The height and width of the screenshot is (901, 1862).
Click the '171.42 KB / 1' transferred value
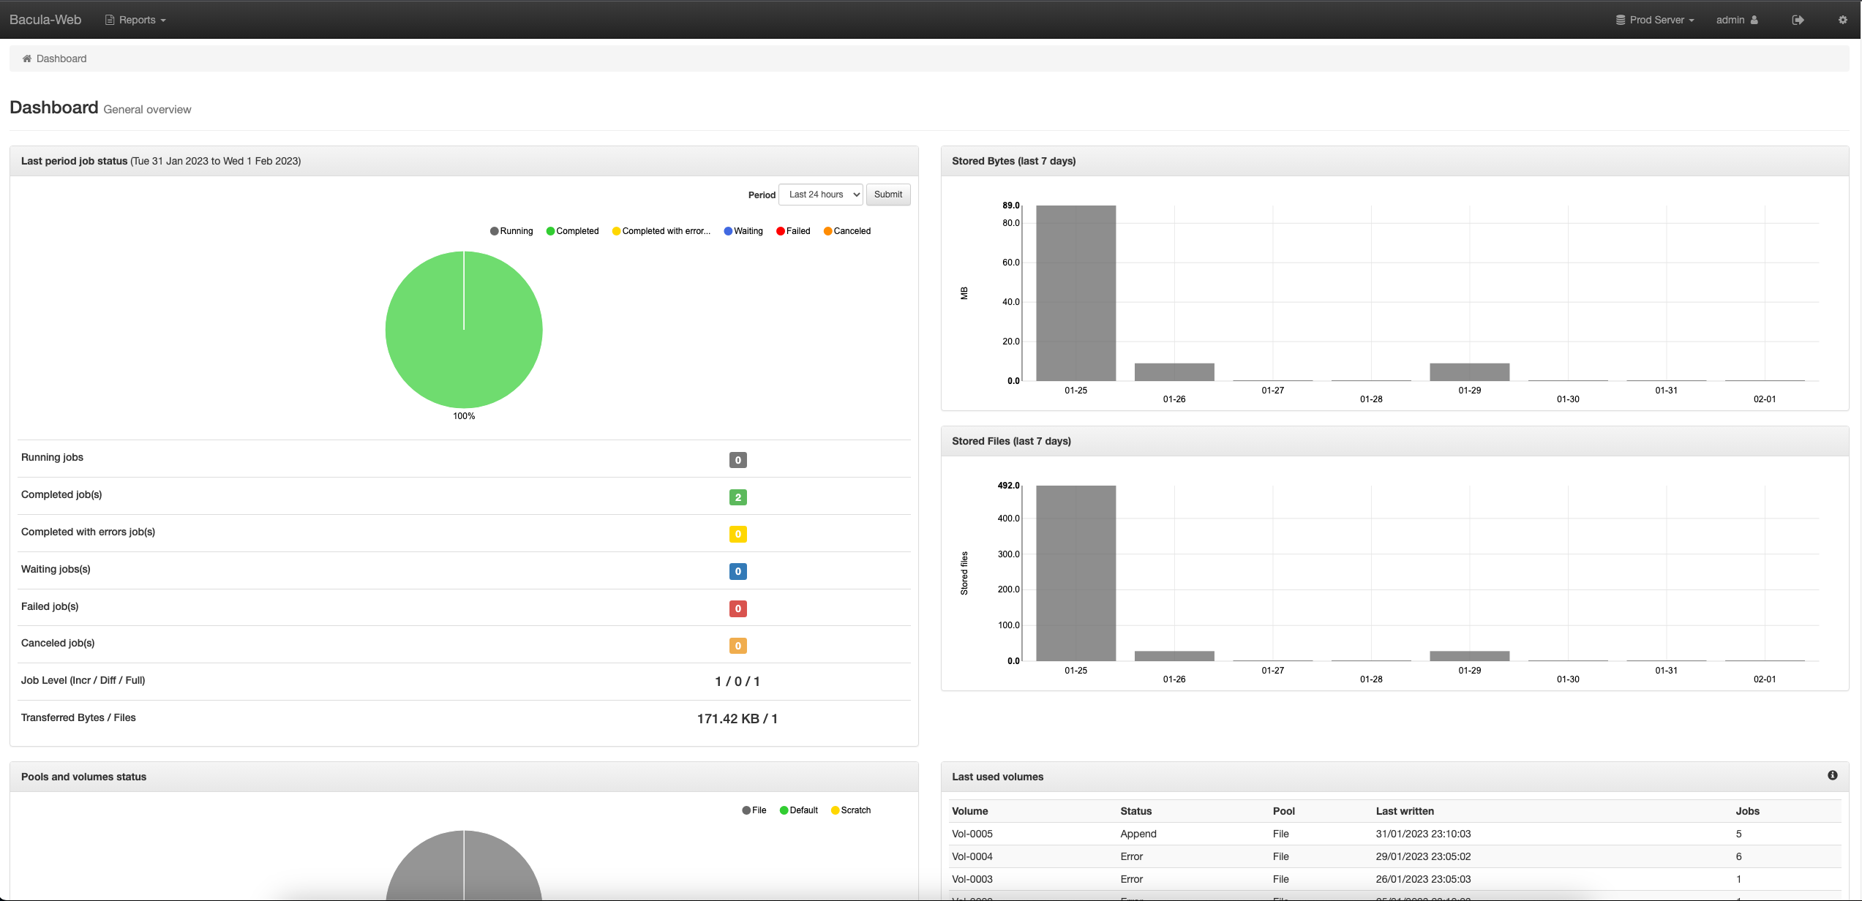coord(737,719)
